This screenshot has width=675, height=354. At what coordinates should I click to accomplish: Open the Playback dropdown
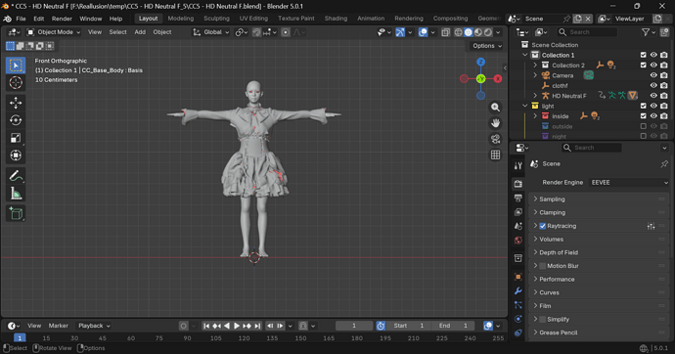pyautogui.click(x=93, y=326)
